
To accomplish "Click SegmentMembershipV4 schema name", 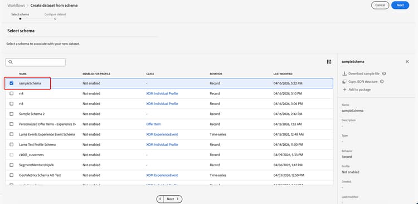I will (36, 165).
